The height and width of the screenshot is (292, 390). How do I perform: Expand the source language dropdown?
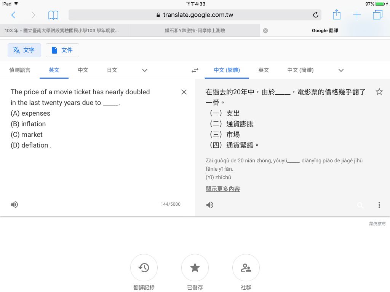144,70
